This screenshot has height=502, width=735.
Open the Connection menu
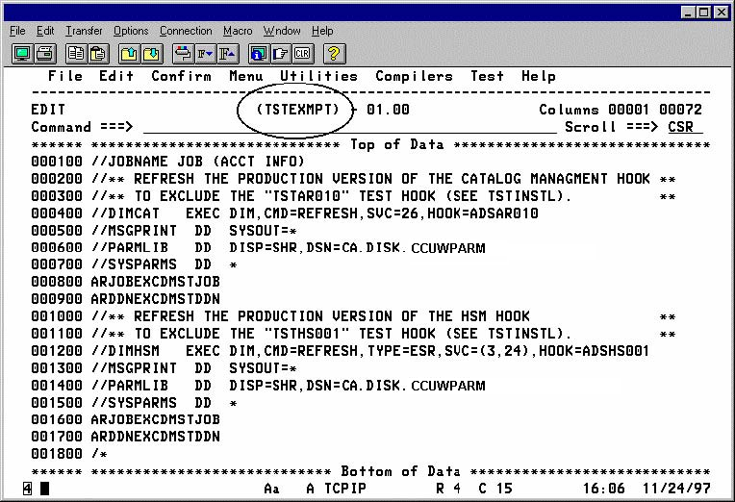(186, 31)
